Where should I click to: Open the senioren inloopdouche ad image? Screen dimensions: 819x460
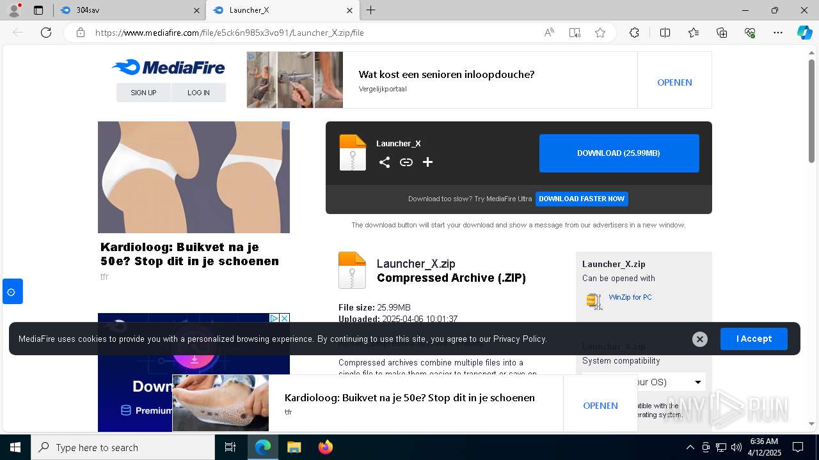click(x=295, y=80)
